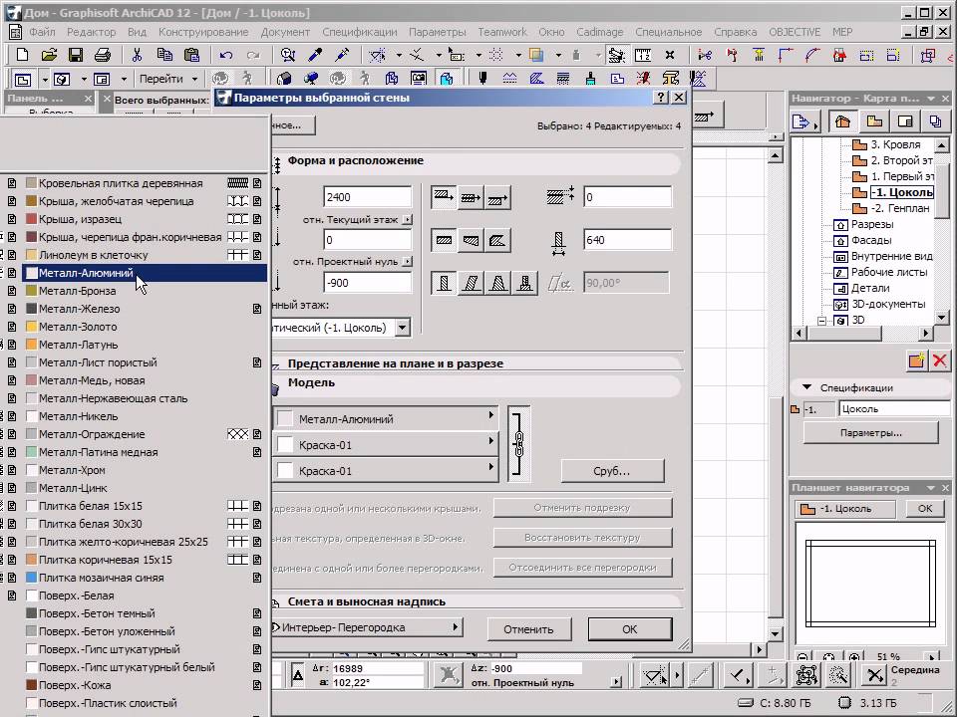
Task: Select the Pick Up Parameters eyedropper
Action: point(315,55)
